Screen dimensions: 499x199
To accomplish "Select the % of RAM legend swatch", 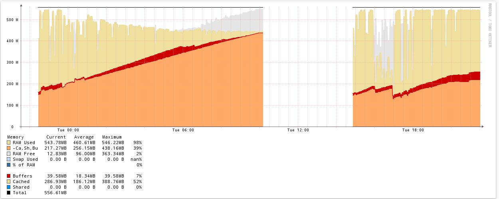I will pyautogui.click(x=9, y=165).
